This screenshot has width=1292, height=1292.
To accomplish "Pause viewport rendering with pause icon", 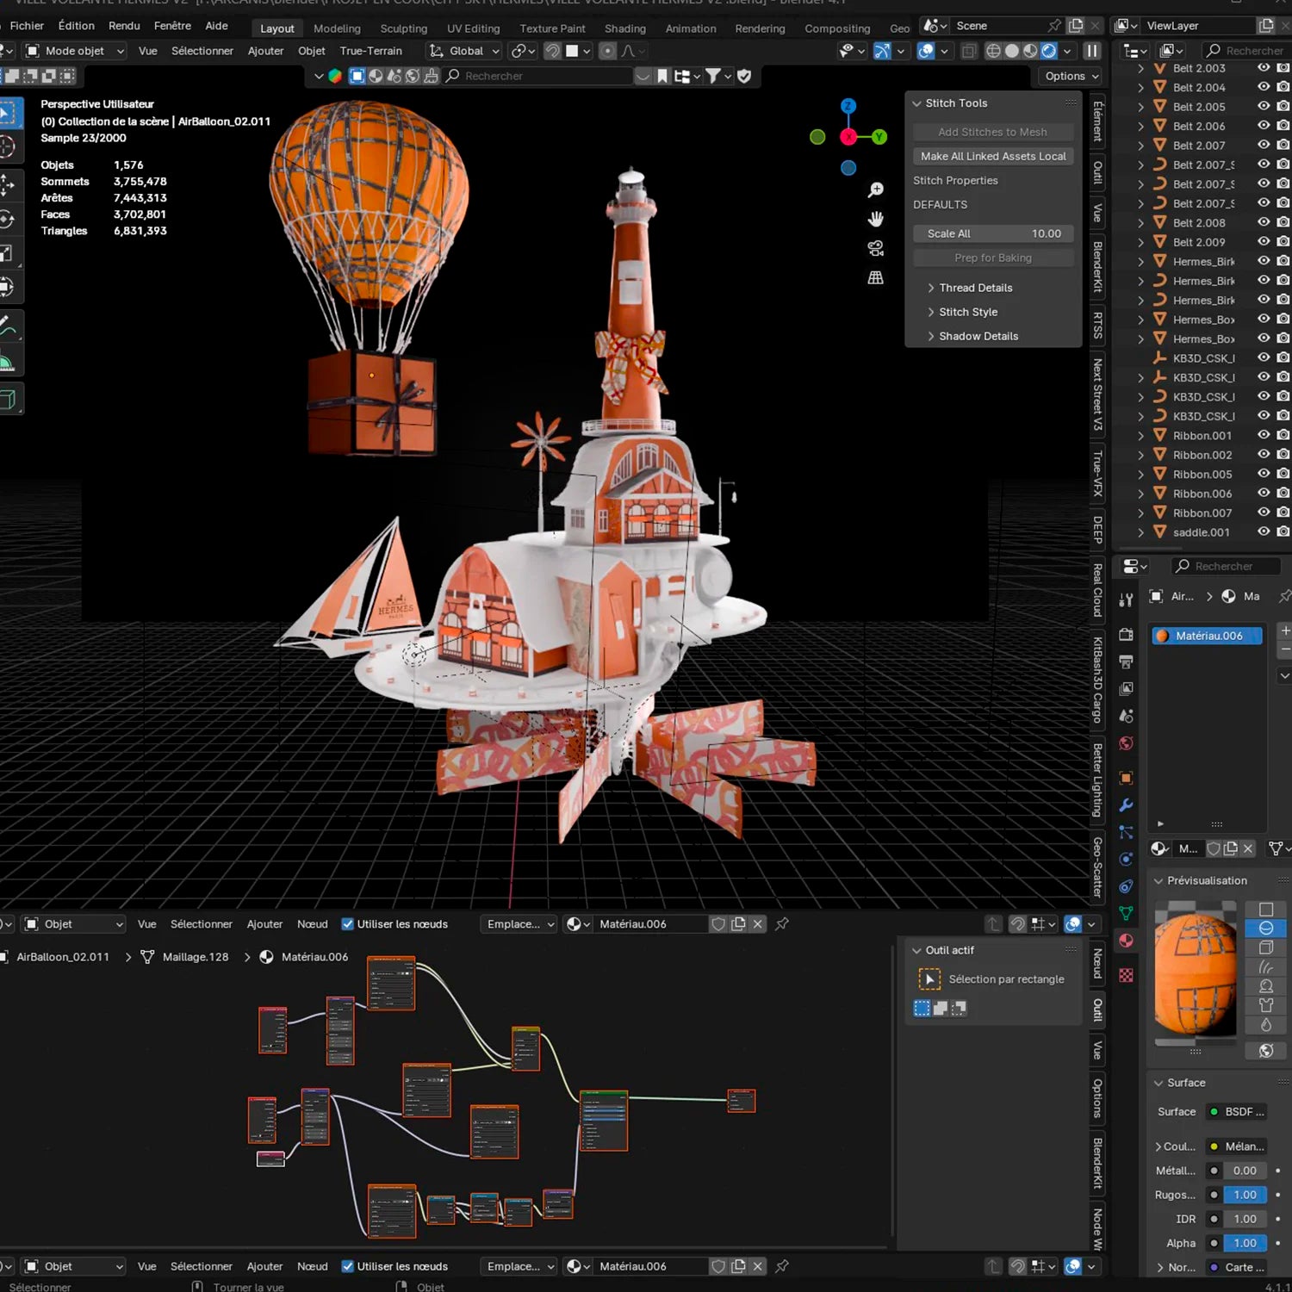I will tap(1092, 51).
